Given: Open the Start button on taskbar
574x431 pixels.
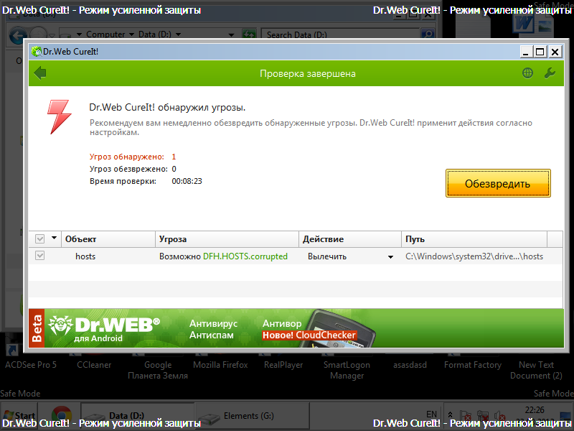Looking at the screenshot, I should click(19, 416).
